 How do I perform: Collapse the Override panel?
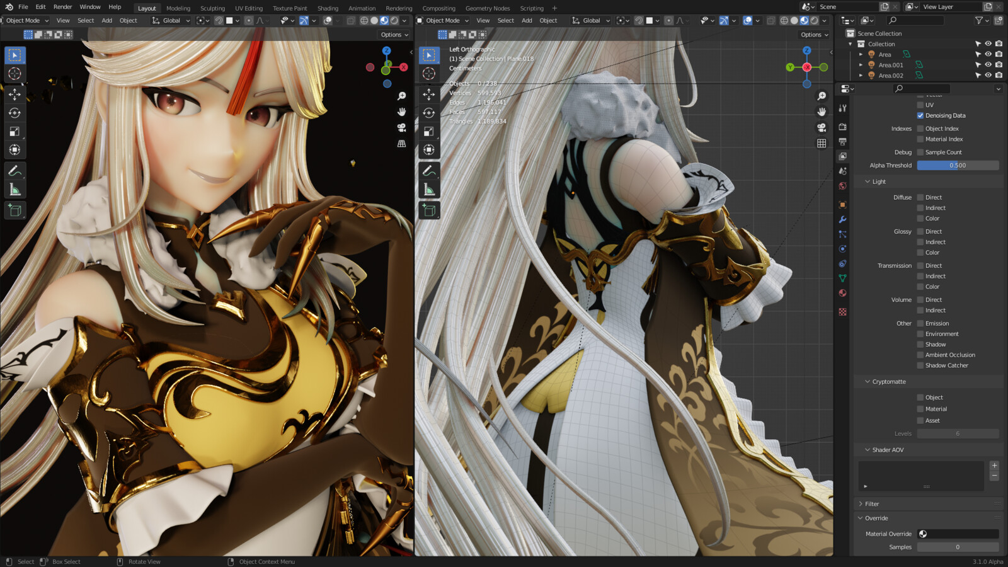pyautogui.click(x=861, y=518)
